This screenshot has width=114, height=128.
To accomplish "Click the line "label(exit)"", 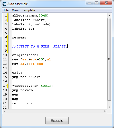I will pyautogui.click(x=23, y=29).
